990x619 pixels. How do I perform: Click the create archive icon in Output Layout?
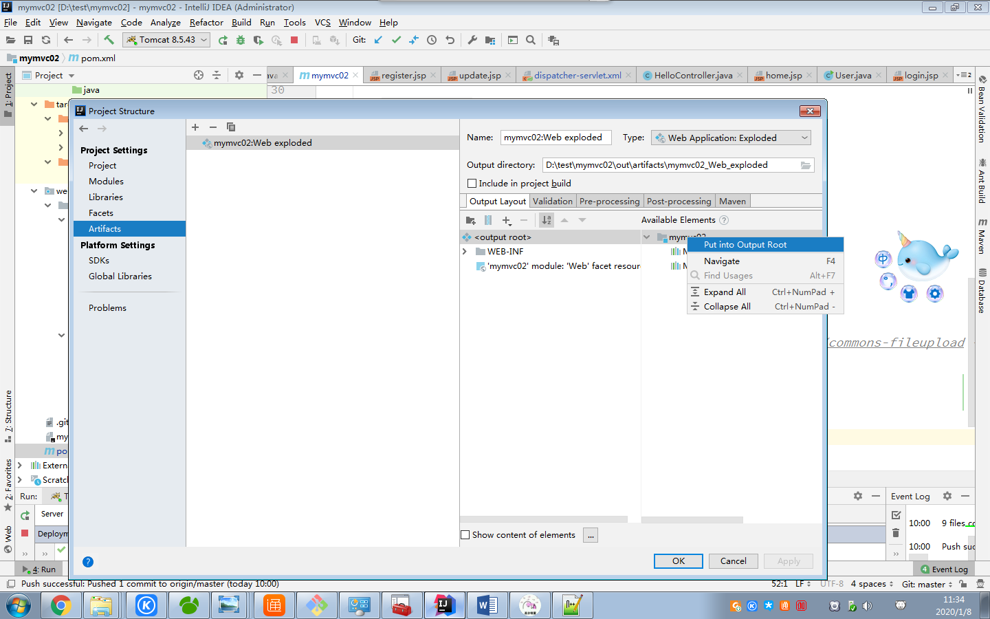coord(488,220)
